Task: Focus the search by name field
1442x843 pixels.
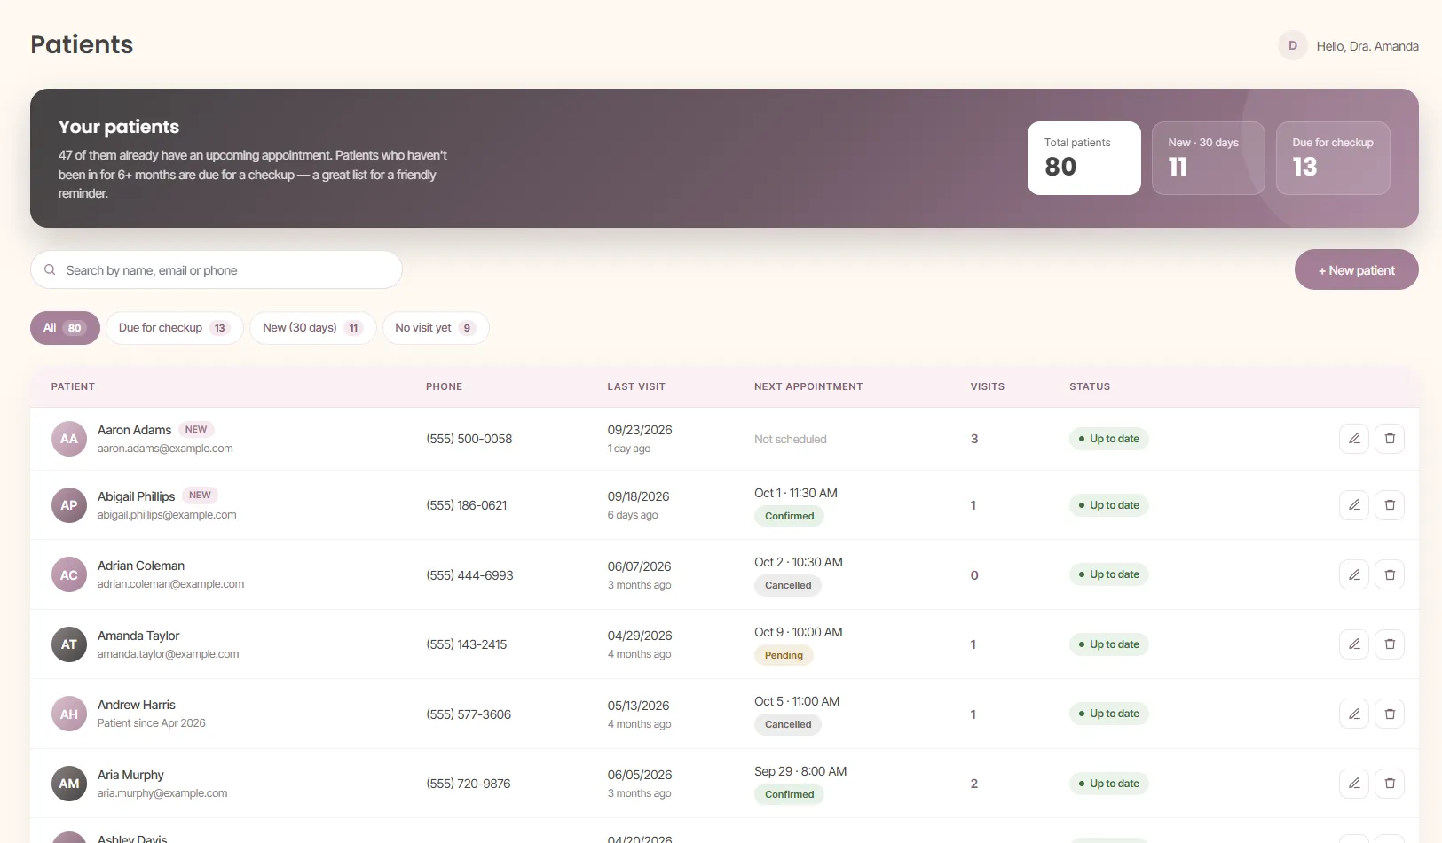Action: point(217,269)
